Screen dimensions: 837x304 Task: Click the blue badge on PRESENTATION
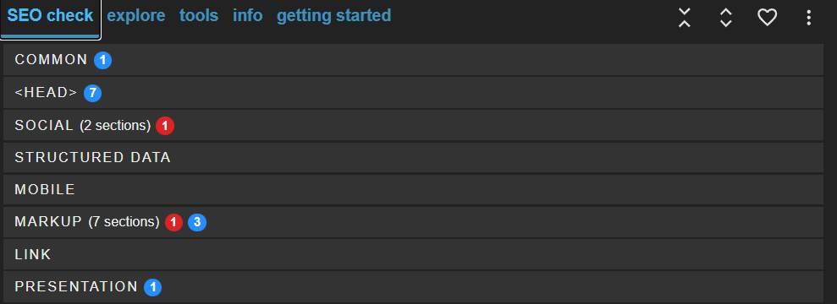[152, 287]
